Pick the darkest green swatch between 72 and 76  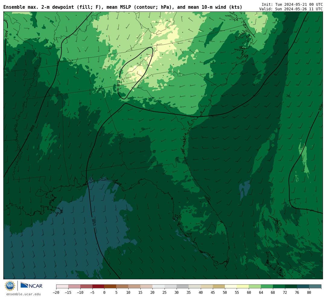coord(291,287)
